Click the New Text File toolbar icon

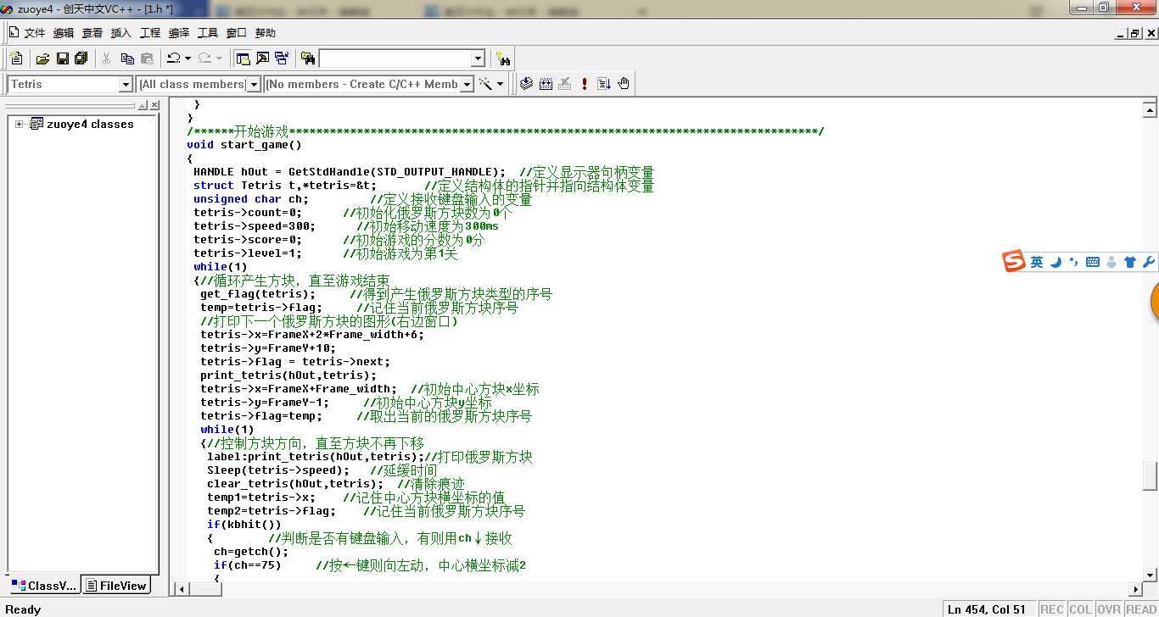[15, 58]
